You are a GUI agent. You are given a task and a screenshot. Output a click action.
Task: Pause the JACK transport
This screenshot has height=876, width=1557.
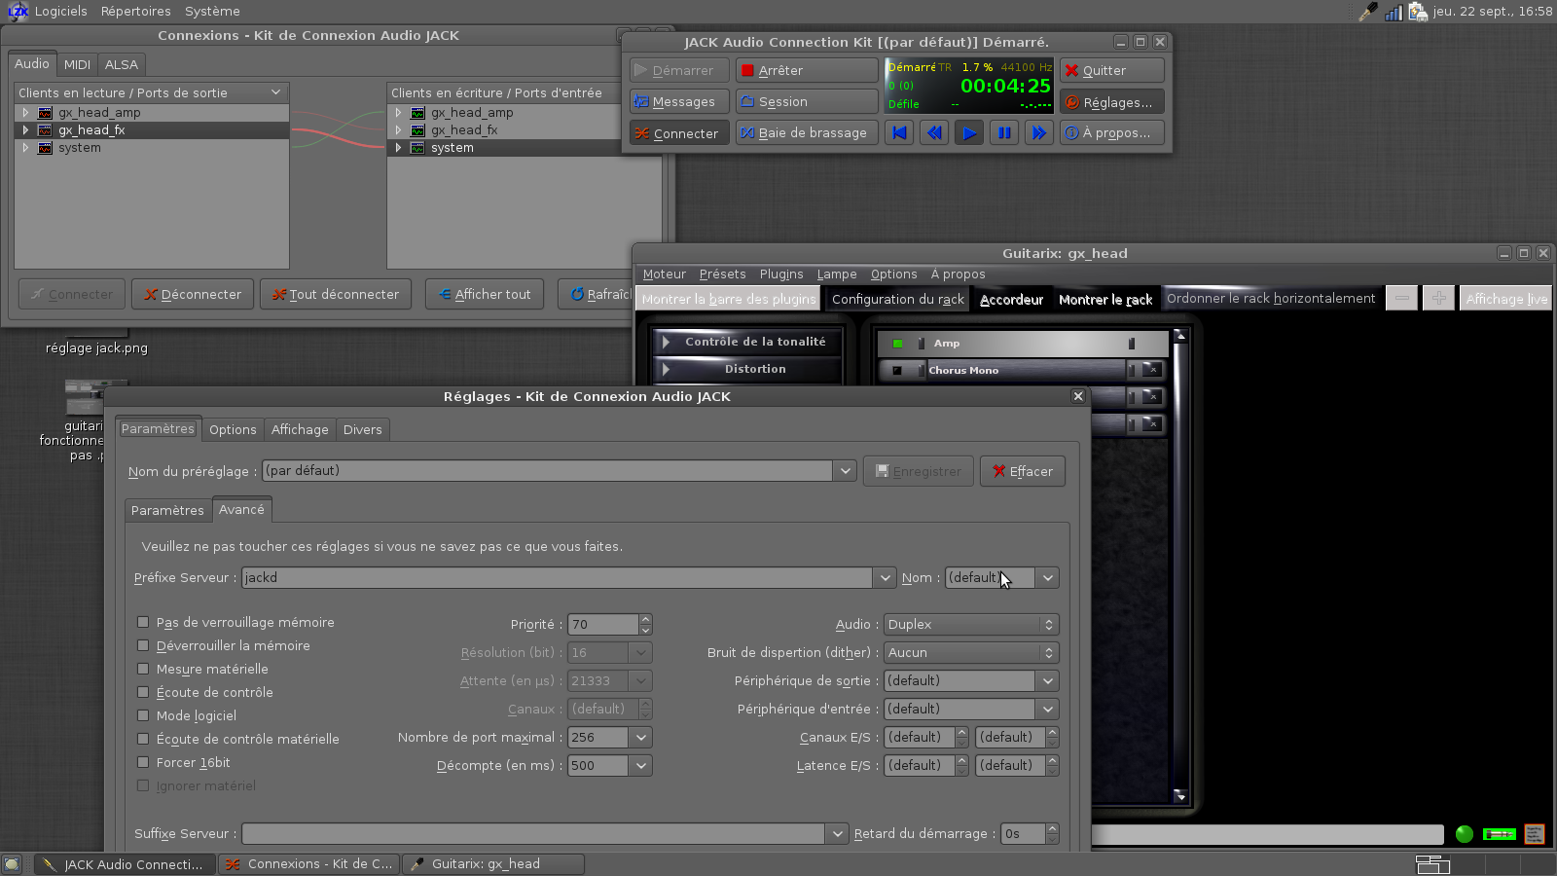pos(1004,133)
